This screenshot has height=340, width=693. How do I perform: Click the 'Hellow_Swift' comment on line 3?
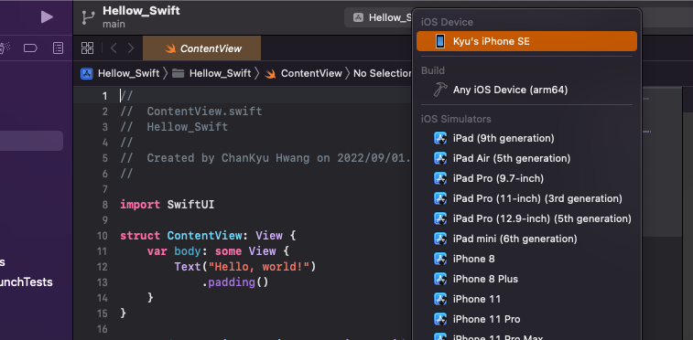coord(174,127)
